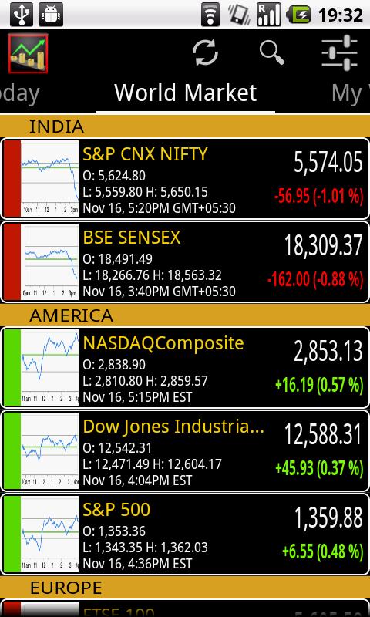Switch to the partially visible Today tab
The width and height of the screenshot is (370, 617).
point(20,93)
